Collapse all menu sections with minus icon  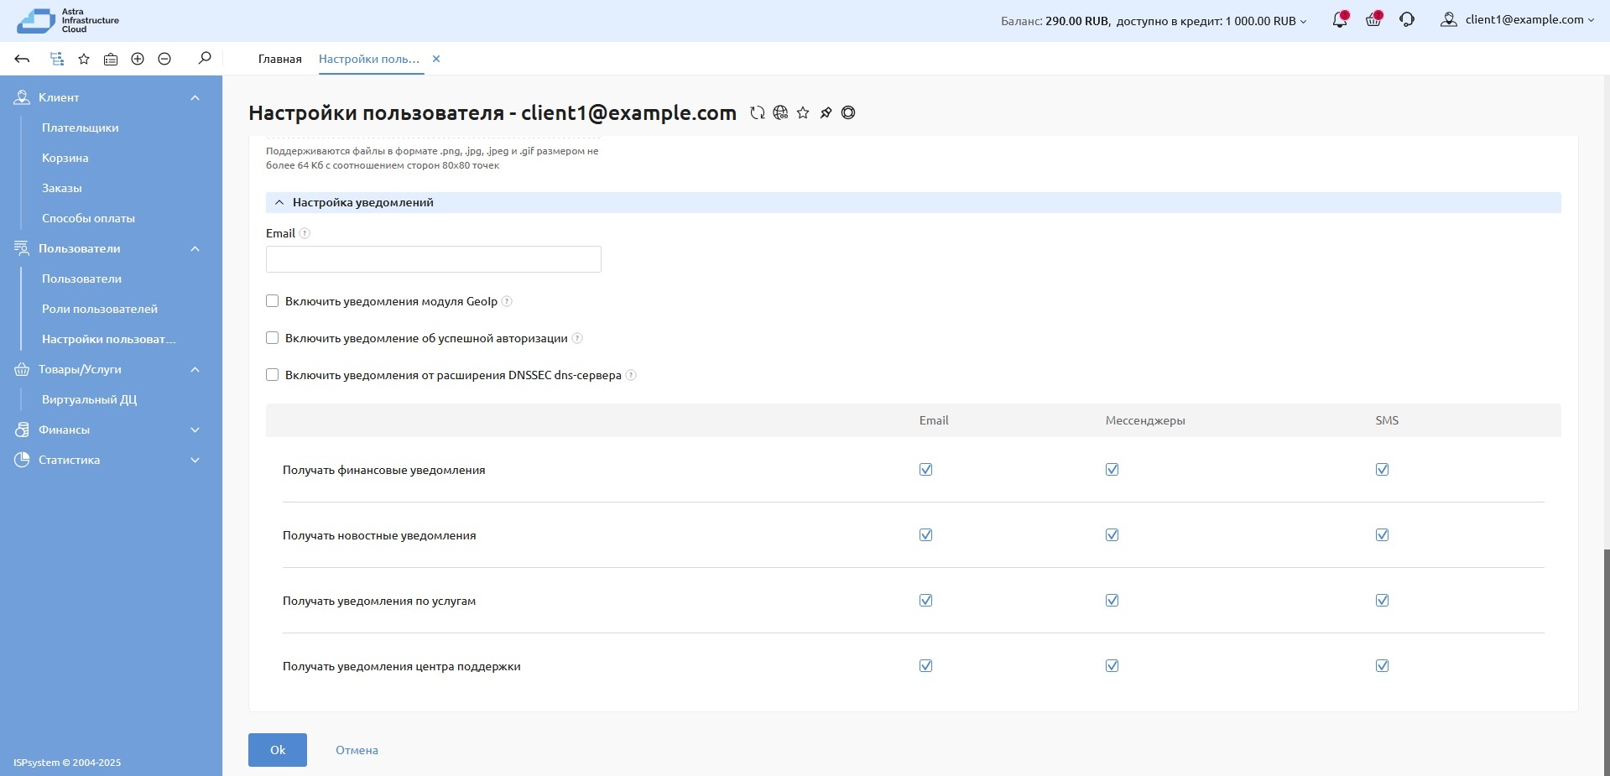pyautogui.click(x=164, y=59)
